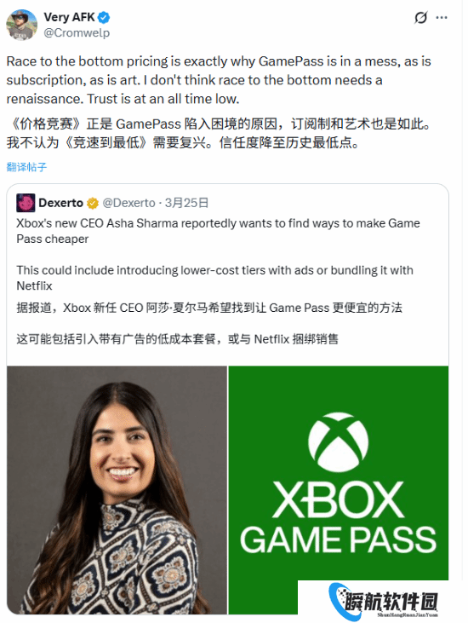Open the three-dot more options menu
The image size is (468, 623).
coord(442,18)
